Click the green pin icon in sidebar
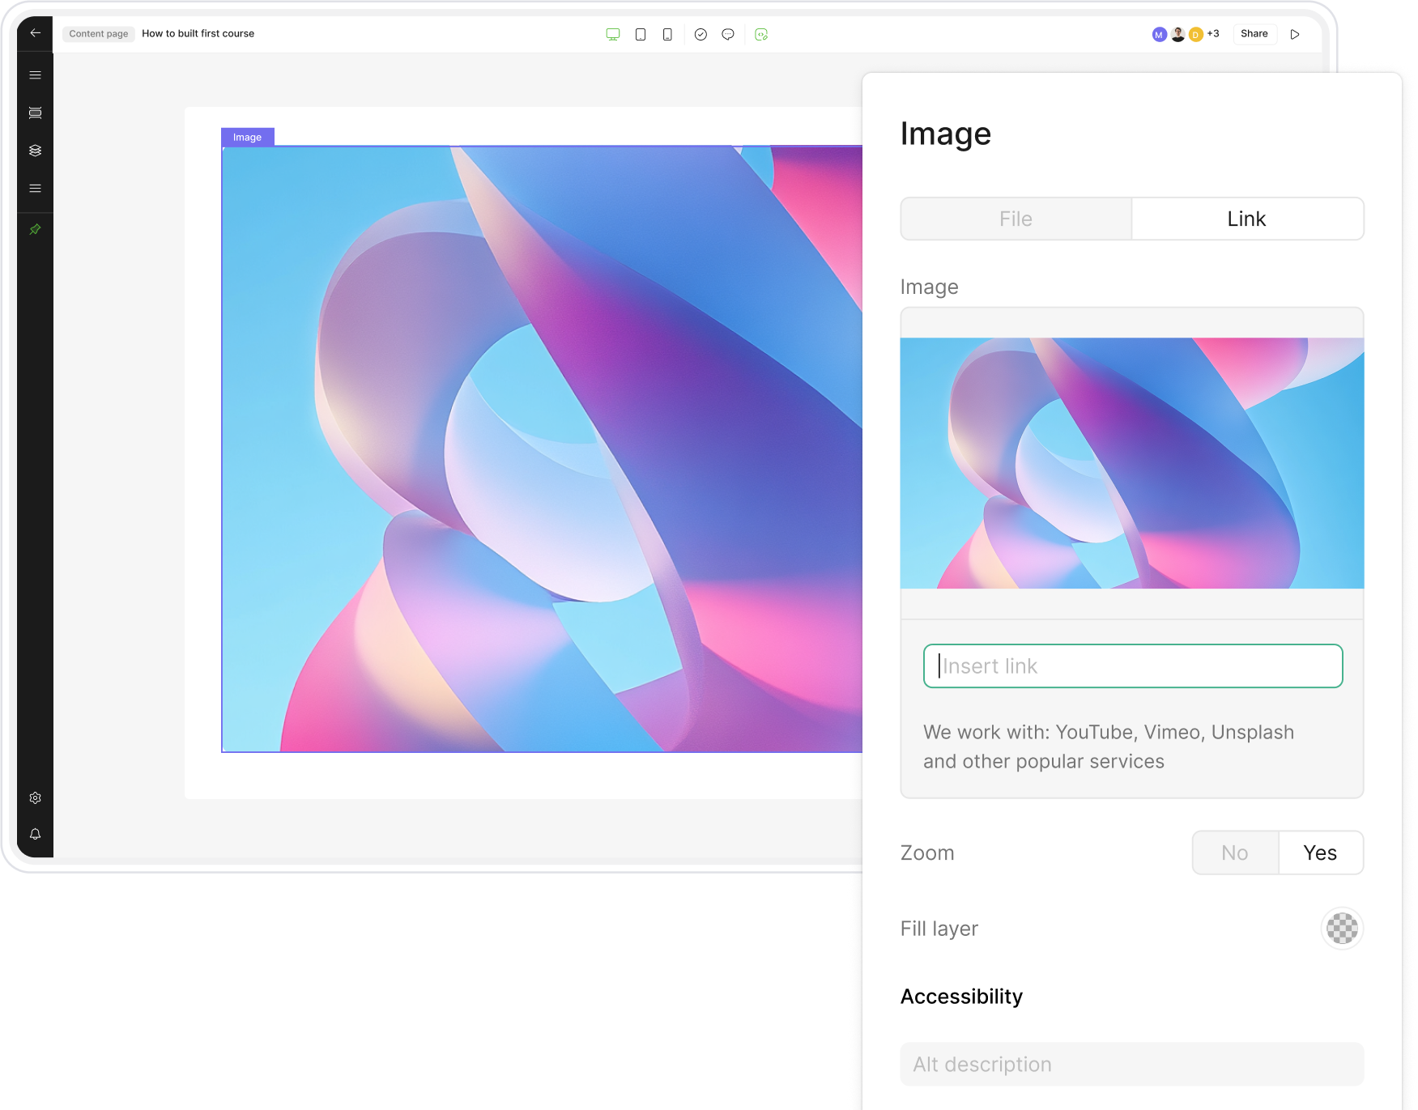Viewport: 1418px width, 1110px height. [x=35, y=230]
